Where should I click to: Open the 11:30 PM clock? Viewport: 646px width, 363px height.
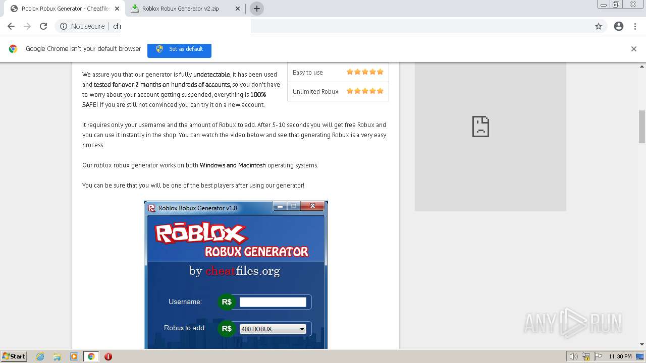pyautogui.click(x=620, y=356)
